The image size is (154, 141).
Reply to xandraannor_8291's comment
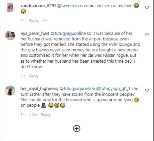[x=34, y=21]
